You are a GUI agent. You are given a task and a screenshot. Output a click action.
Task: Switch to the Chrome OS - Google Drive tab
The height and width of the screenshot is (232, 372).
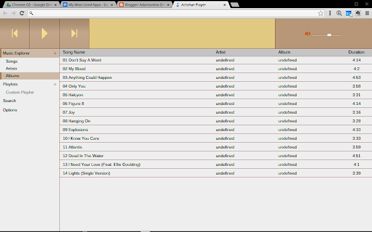(32, 5)
